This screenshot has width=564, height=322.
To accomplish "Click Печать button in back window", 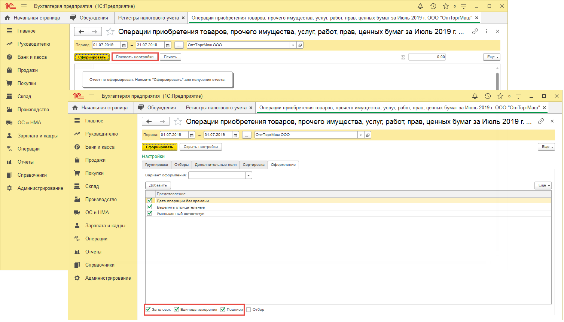I will click(x=170, y=57).
